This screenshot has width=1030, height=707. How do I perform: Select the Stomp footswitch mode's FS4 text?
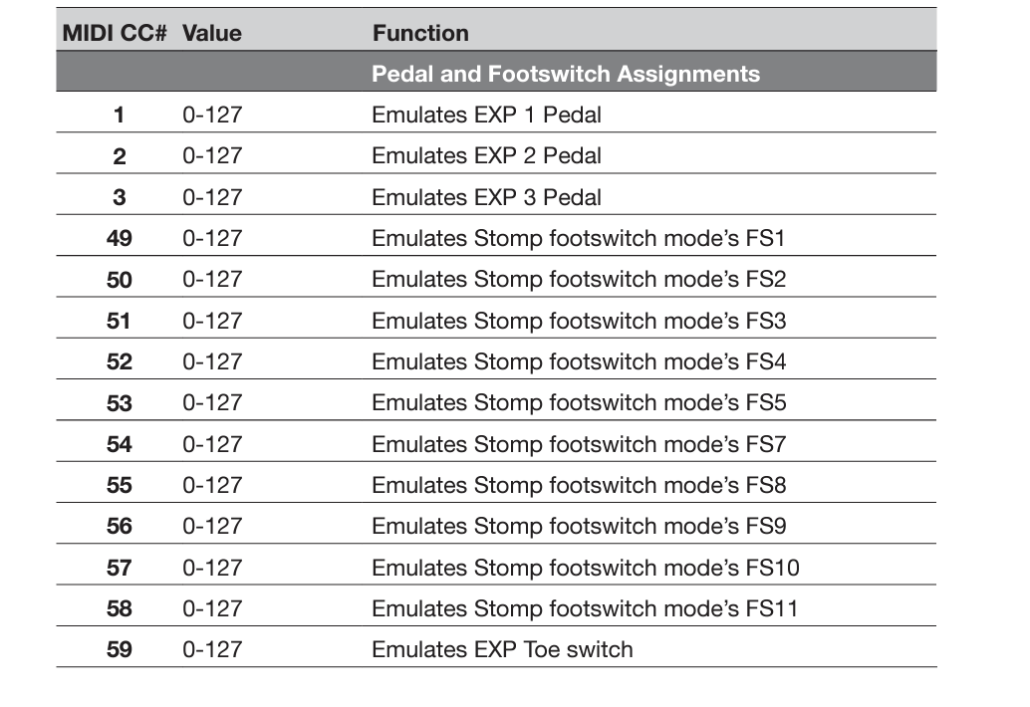578,361
